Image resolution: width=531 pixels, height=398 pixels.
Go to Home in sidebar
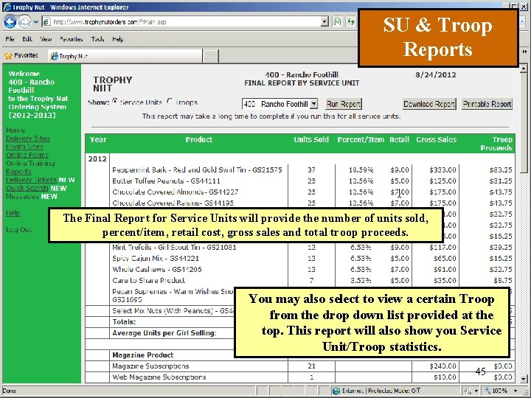[x=15, y=130]
